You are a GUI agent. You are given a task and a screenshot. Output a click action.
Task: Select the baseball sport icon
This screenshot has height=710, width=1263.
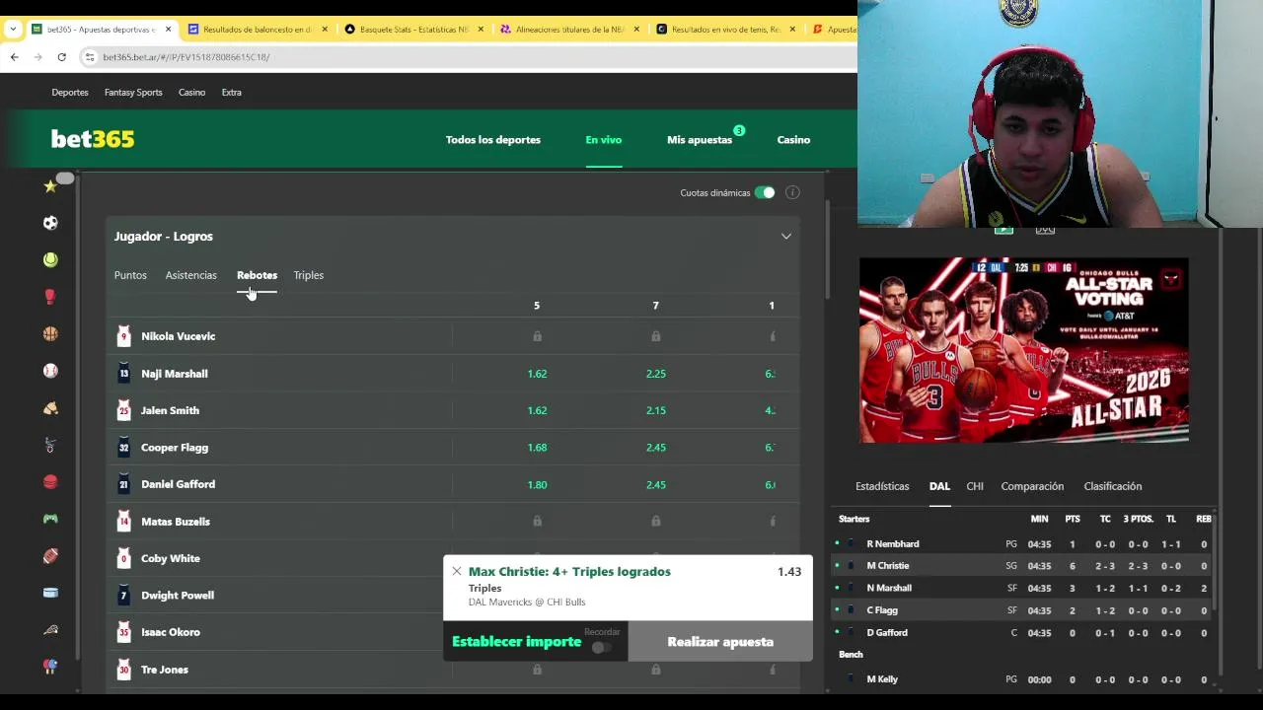[50, 371]
